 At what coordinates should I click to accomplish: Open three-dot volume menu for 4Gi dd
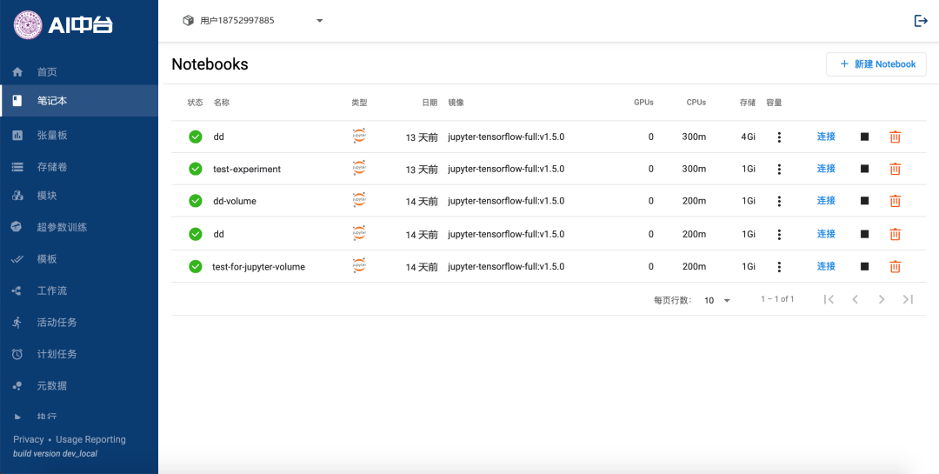click(x=779, y=137)
